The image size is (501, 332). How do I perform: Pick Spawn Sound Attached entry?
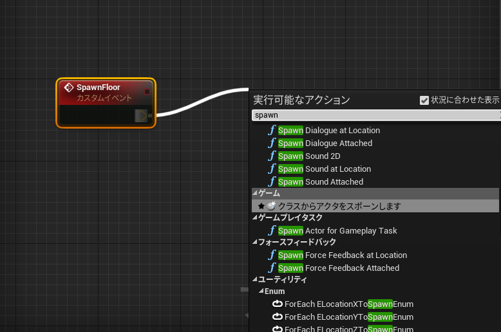coord(321,181)
